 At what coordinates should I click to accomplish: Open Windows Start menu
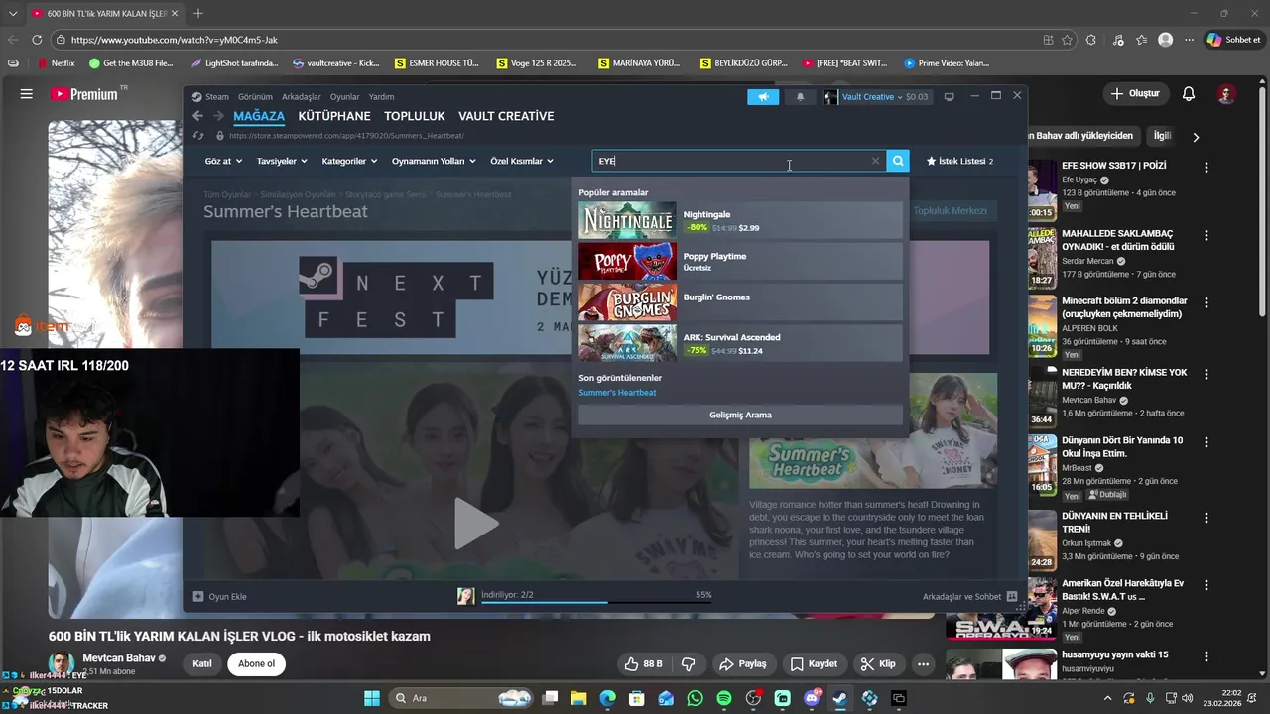click(x=372, y=698)
